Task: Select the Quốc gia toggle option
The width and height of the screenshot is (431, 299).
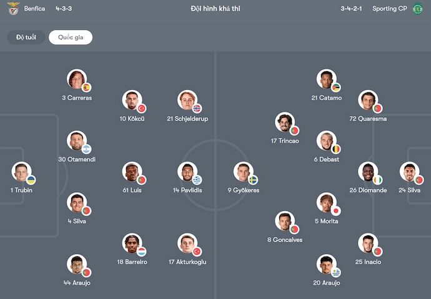Action: click(x=71, y=37)
